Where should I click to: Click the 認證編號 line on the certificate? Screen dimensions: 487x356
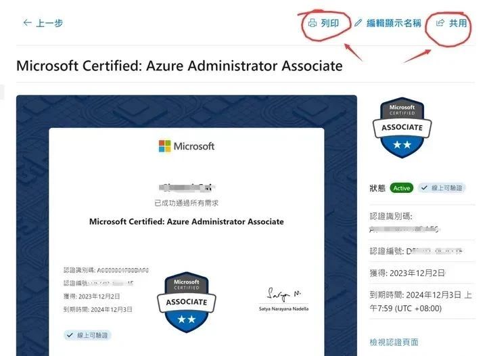pos(99,284)
